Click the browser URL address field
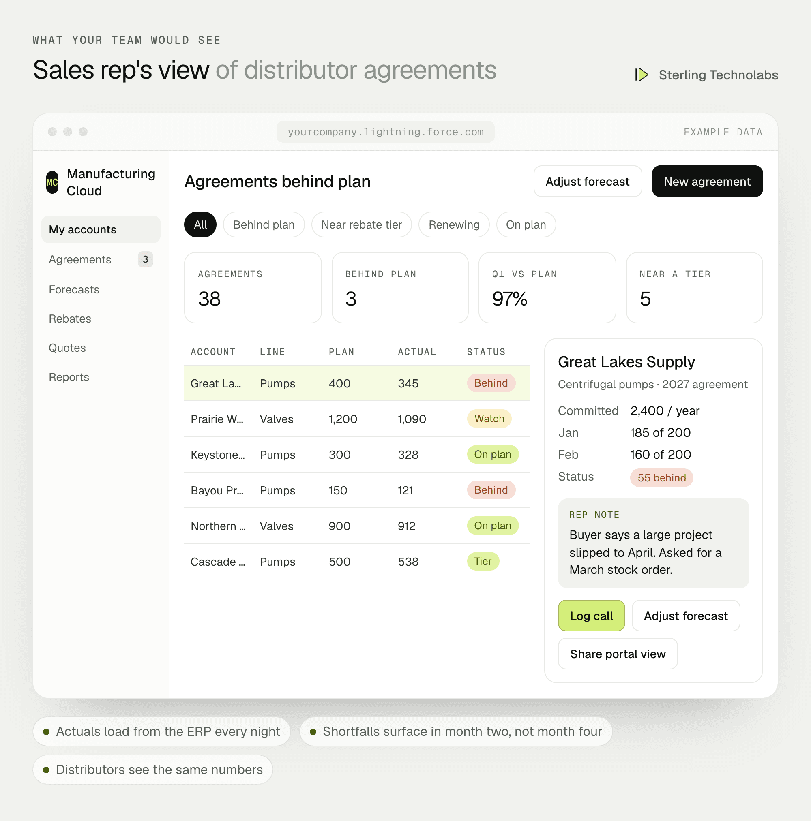 [x=385, y=132]
